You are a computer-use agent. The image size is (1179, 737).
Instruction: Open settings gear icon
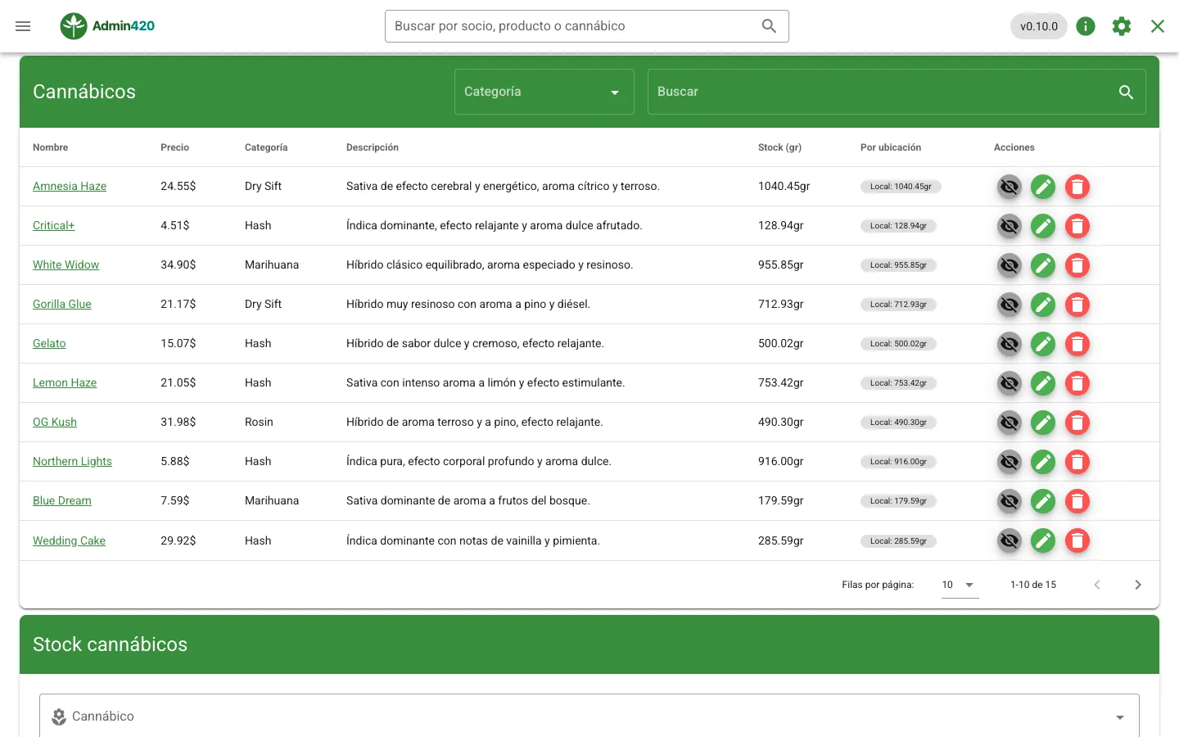click(x=1122, y=26)
